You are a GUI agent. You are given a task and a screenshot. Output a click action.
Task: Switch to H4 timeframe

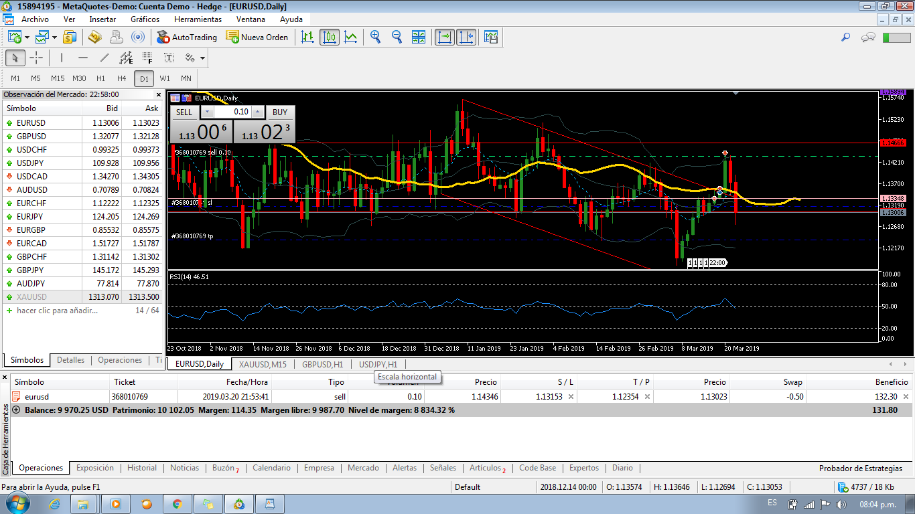[122, 78]
